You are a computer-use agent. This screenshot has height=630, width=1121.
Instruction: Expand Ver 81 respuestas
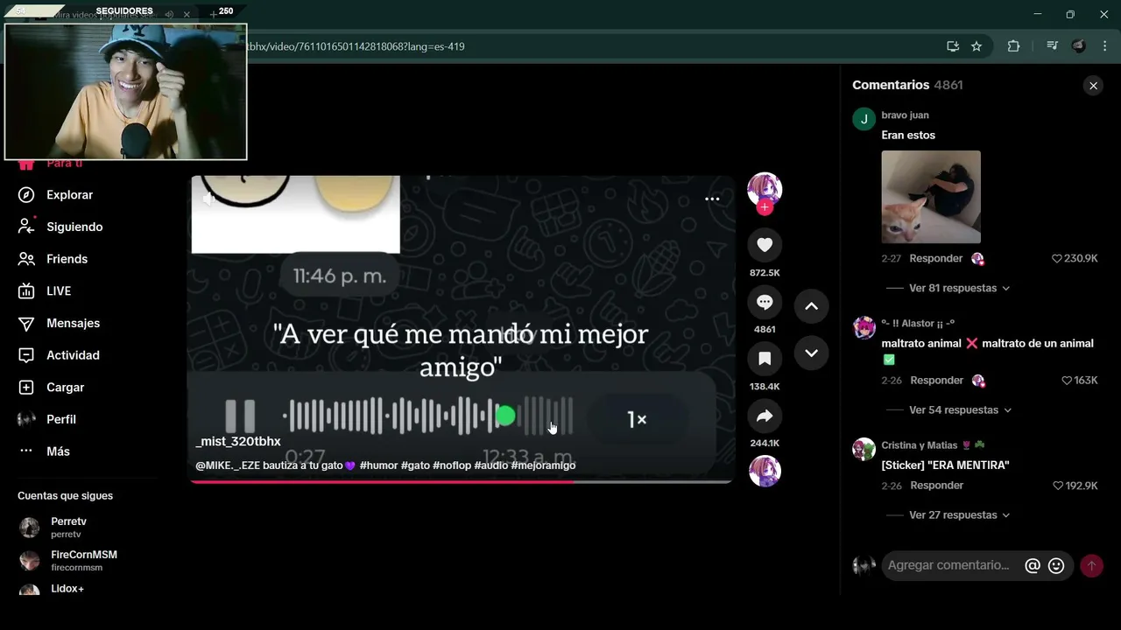click(x=959, y=288)
